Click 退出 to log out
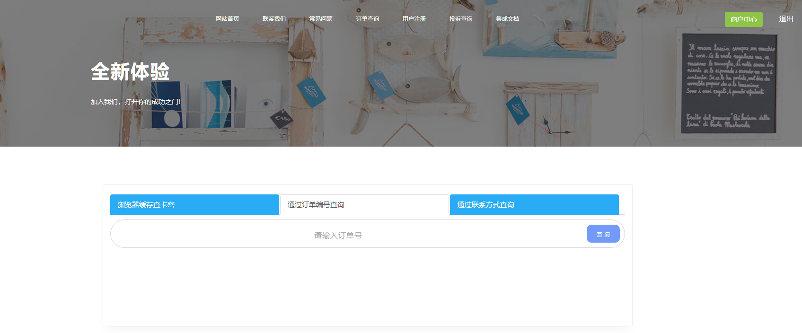Screen dimensions: 802x333 [x=786, y=19]
